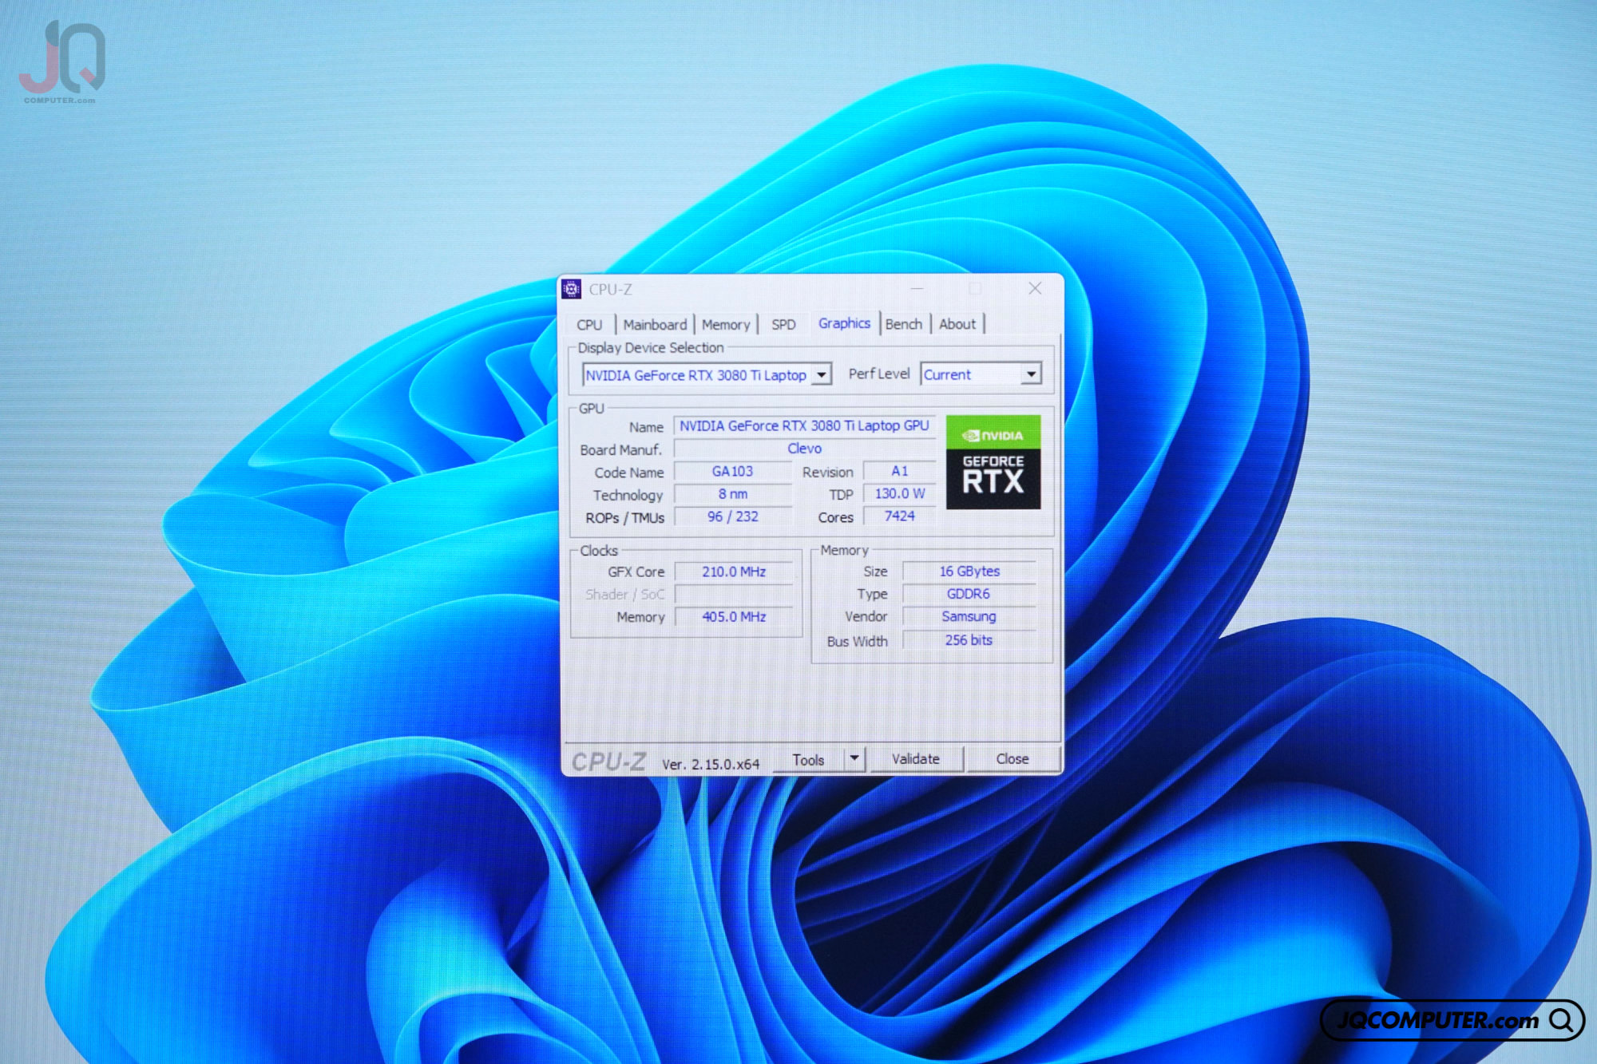
Task: Click the TDP value 130.0 W
Action: pos(900,493)
